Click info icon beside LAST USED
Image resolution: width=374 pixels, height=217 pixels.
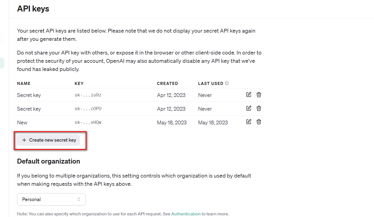(227, 83)
